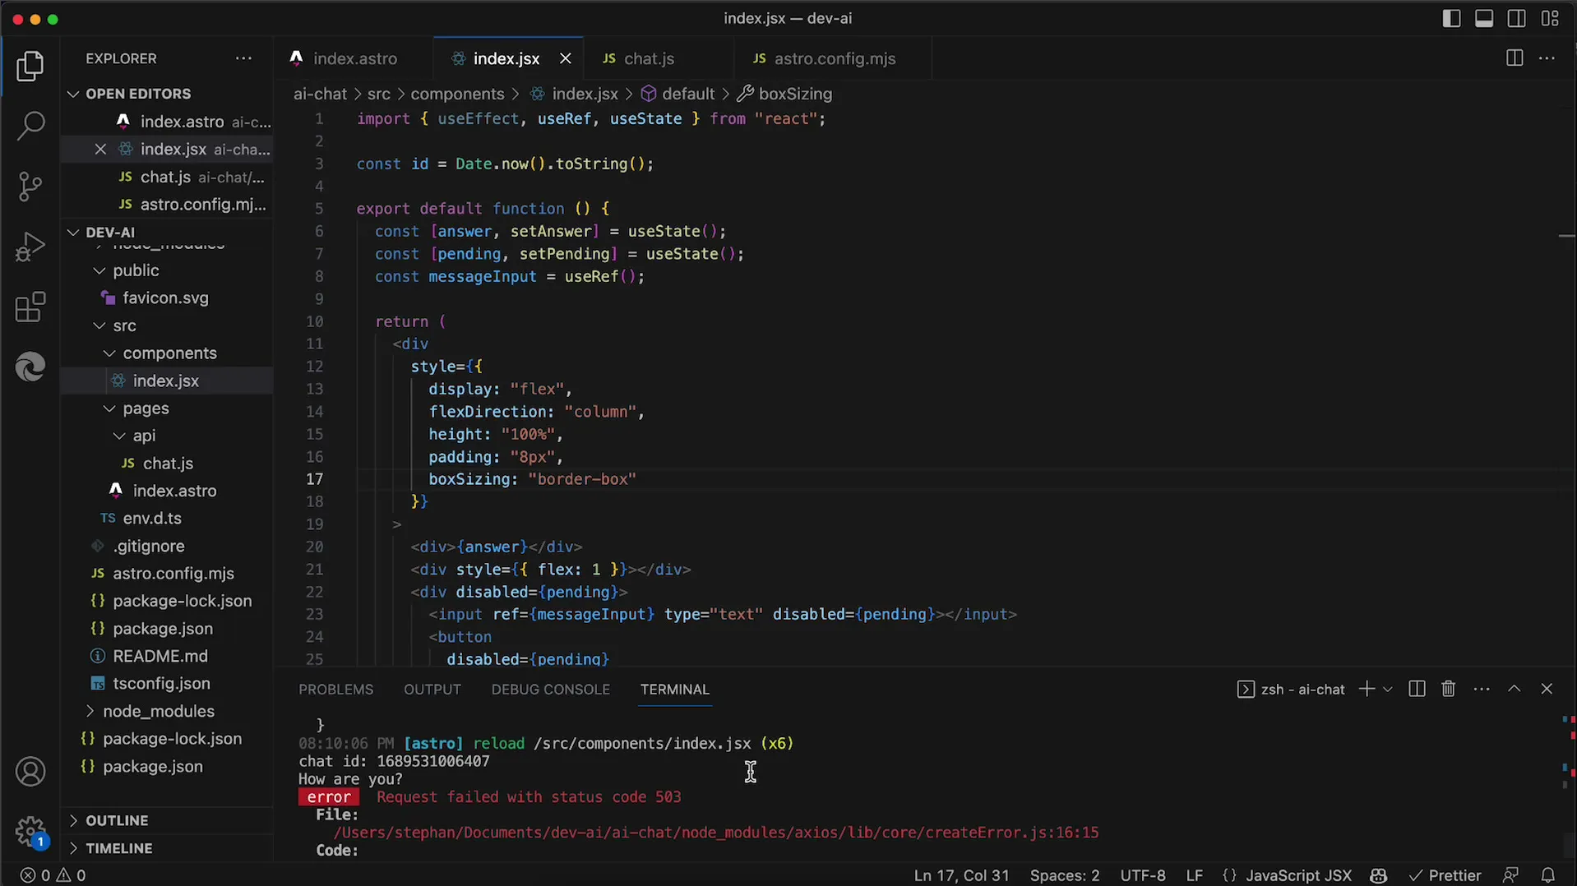The image size is (1577, 886).
Task: Switch to index.astro editor tab
Action: pos(354,58)
